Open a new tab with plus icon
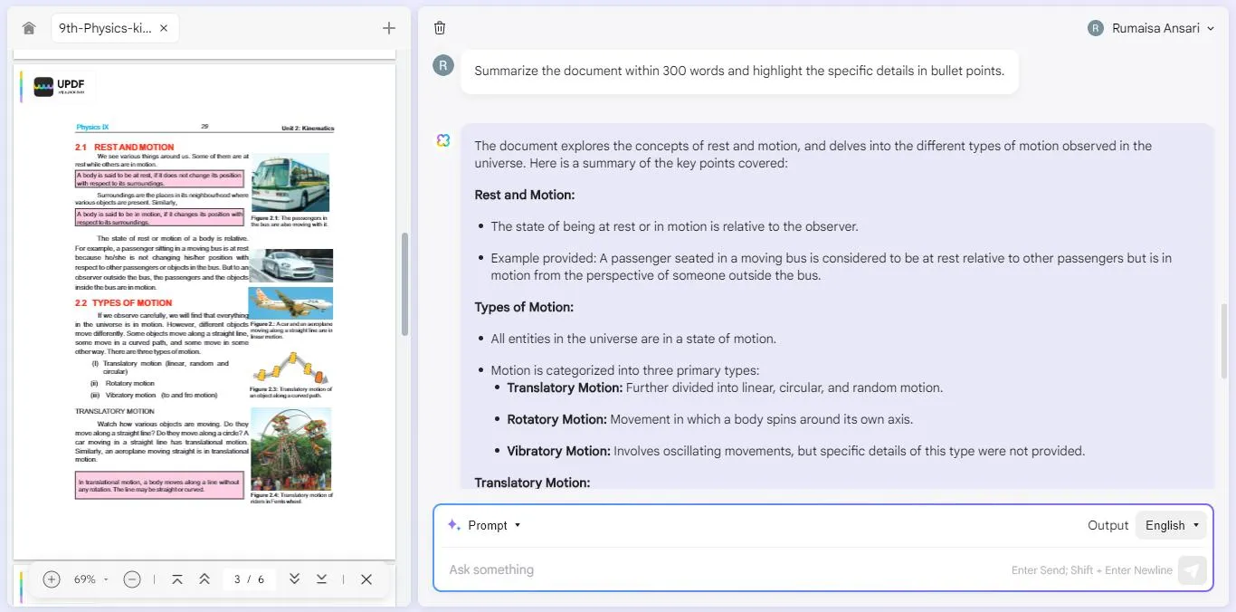 point(389,28)
